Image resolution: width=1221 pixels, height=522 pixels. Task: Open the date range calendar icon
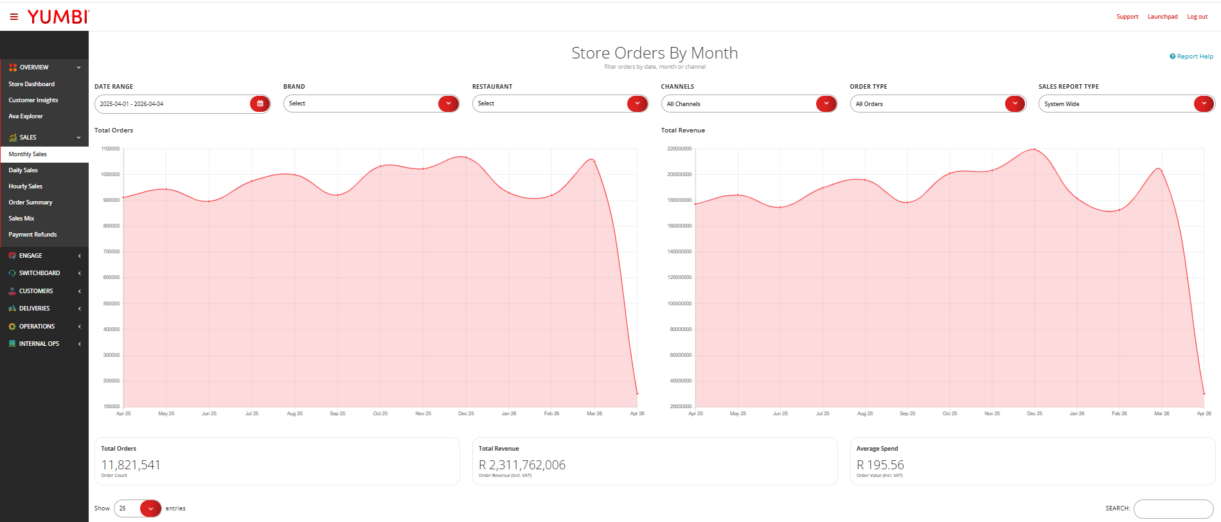click(x=260, y=104)
